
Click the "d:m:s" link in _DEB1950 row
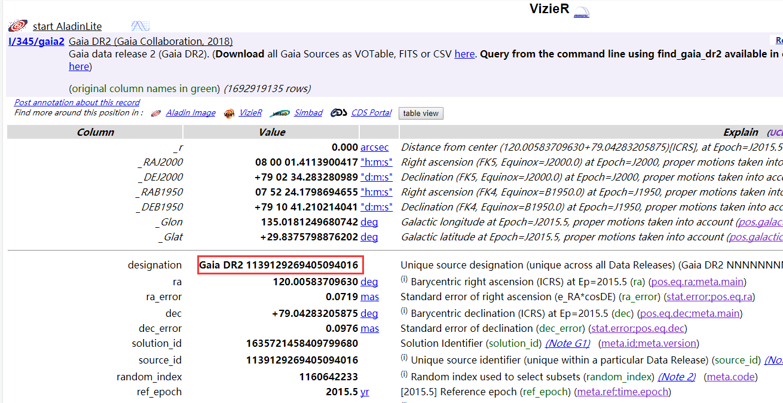click(377, 207)
